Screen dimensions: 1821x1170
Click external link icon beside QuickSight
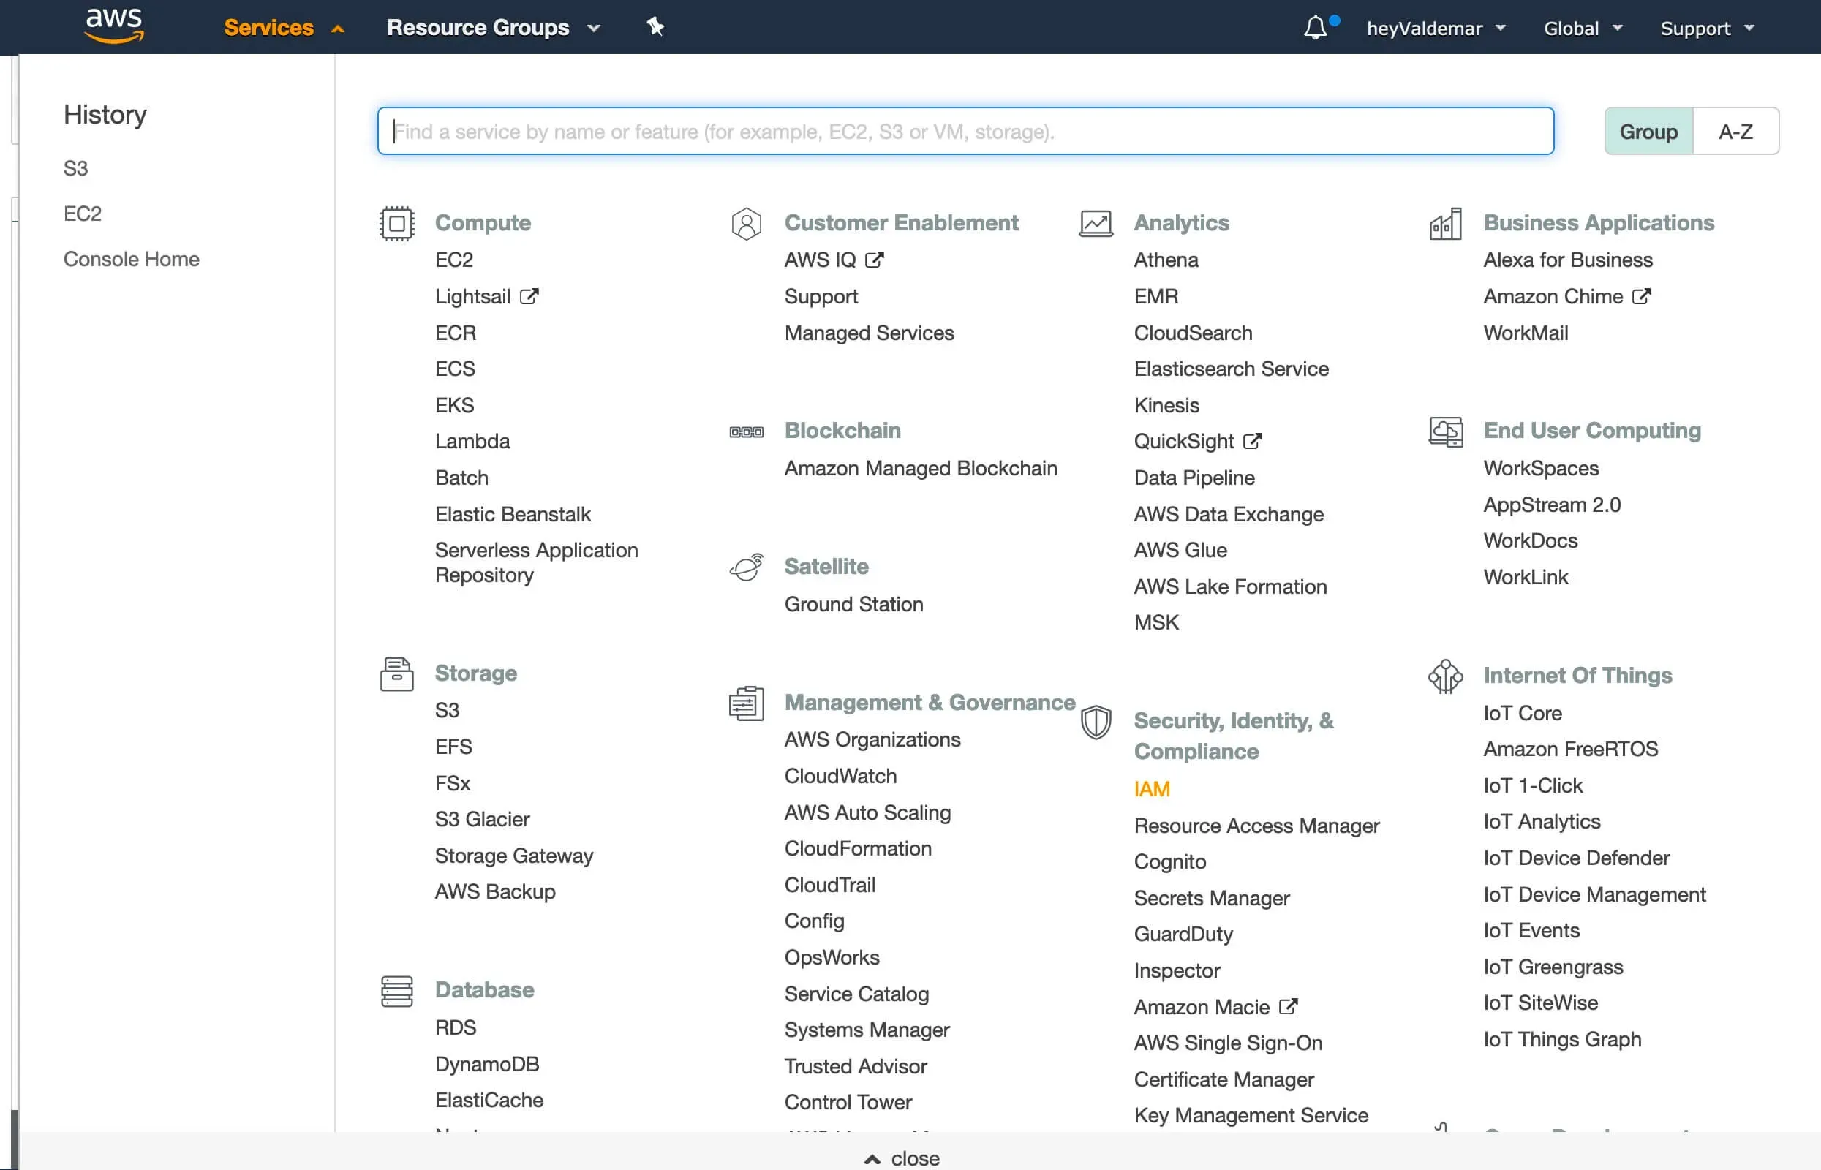pyautogui.click(x=1252, y=442)
